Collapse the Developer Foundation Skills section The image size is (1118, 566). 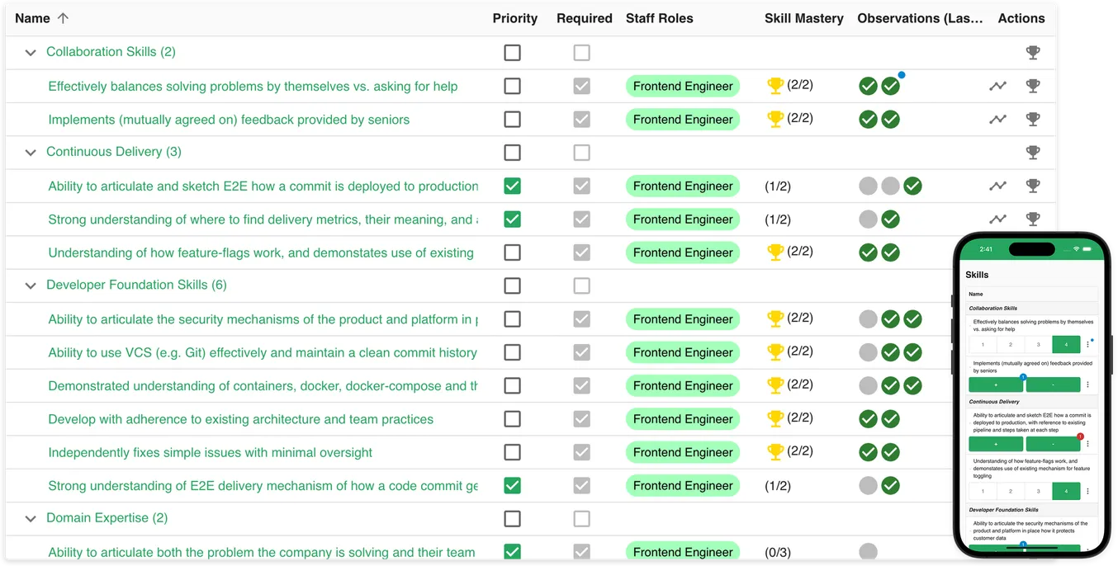[31, 285]
